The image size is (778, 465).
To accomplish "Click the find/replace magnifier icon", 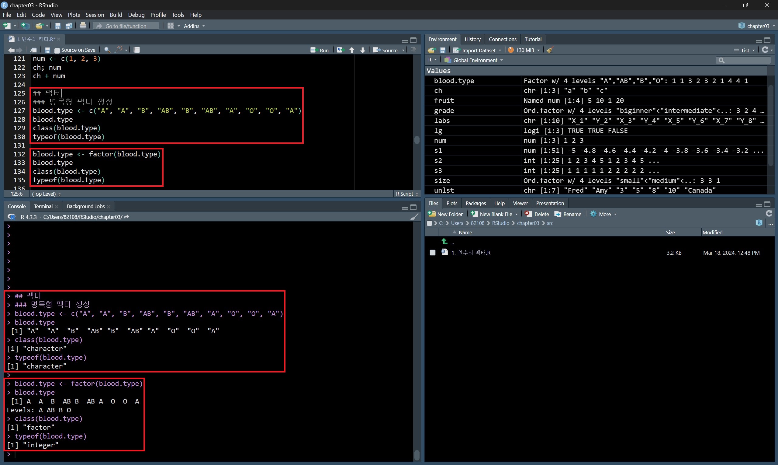I will pyautogui.click(x=107, y=50).
